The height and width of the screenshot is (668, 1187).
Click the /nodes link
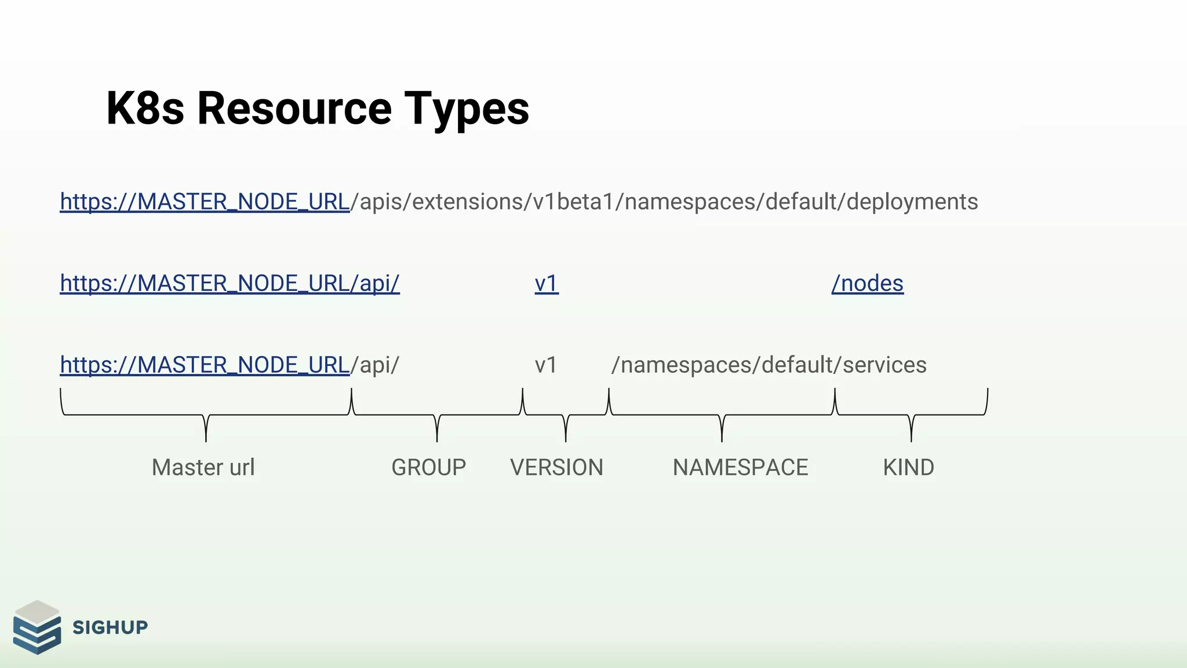pyautogui.click(x=867, y=284)
